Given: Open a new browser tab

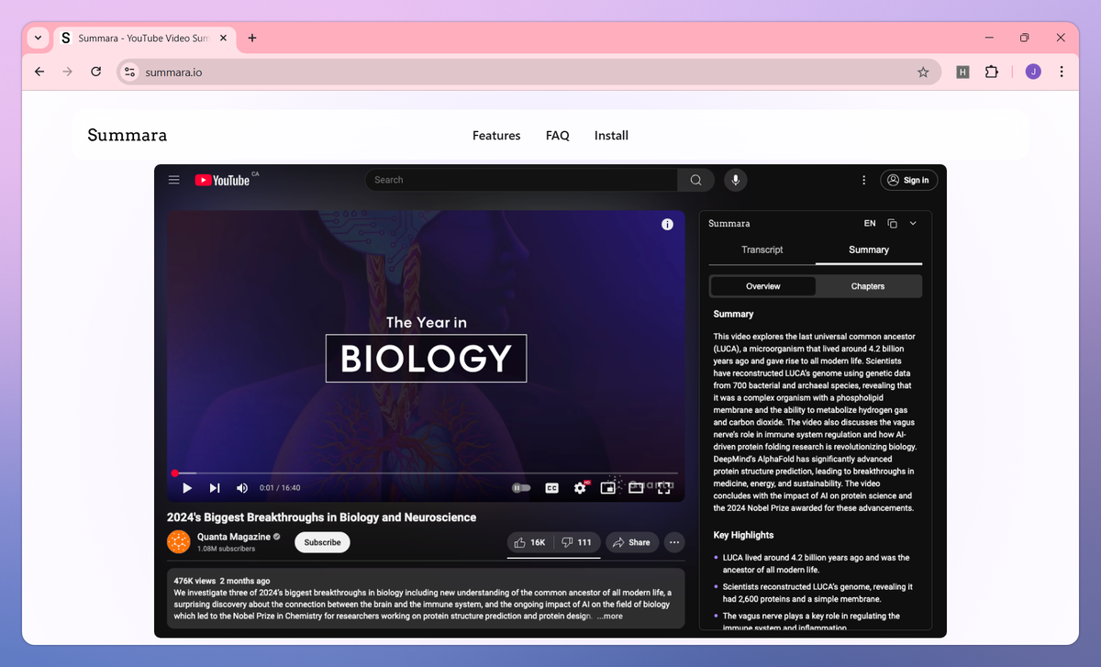Looking at the screenshot, I should [252, 38].
